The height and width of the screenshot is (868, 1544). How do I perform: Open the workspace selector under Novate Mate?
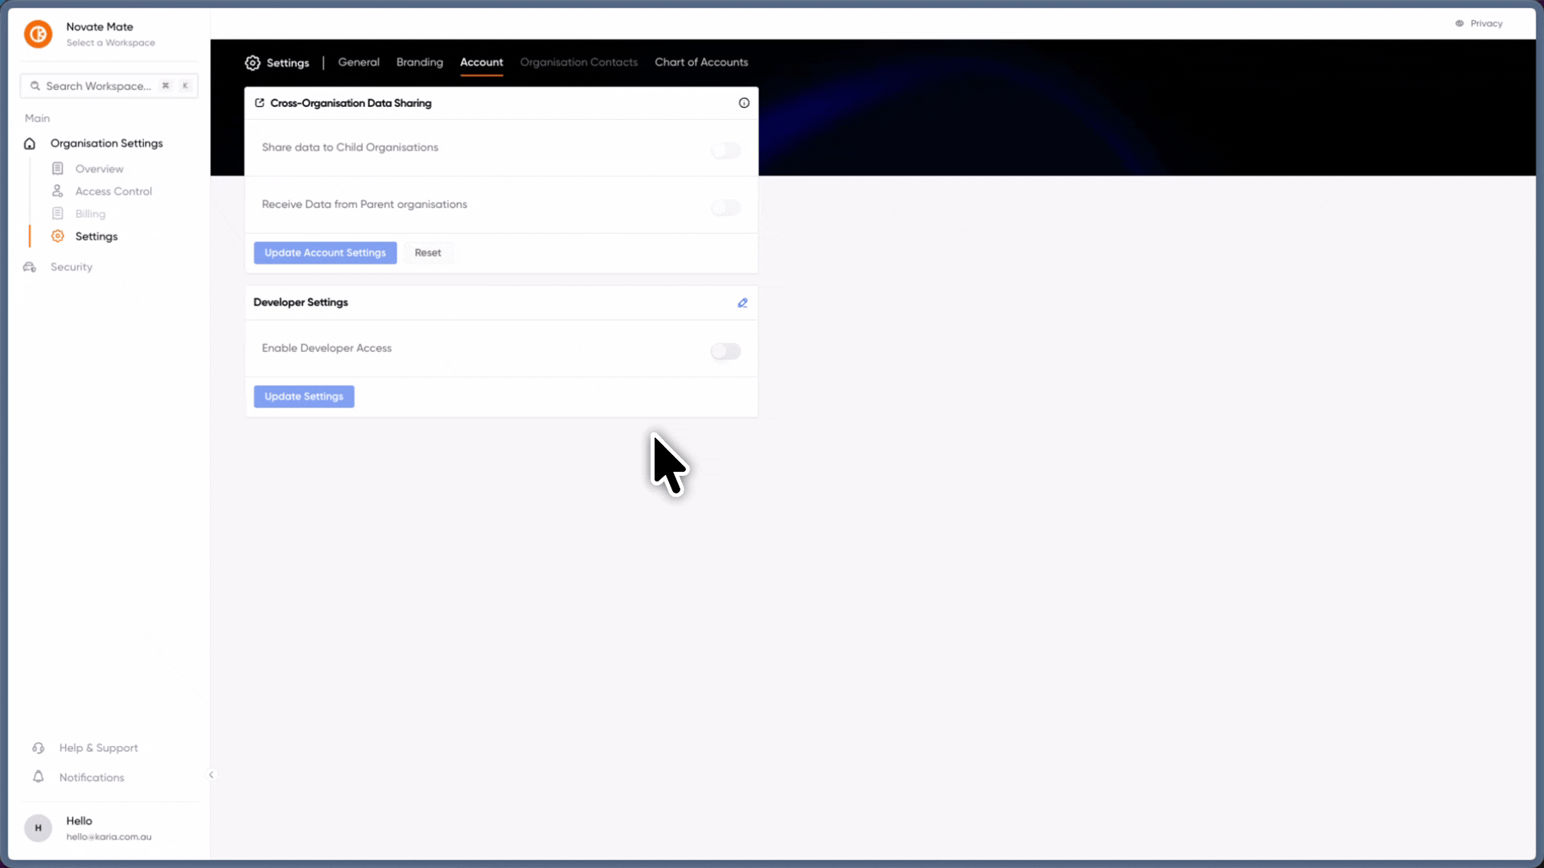point(111,43)
